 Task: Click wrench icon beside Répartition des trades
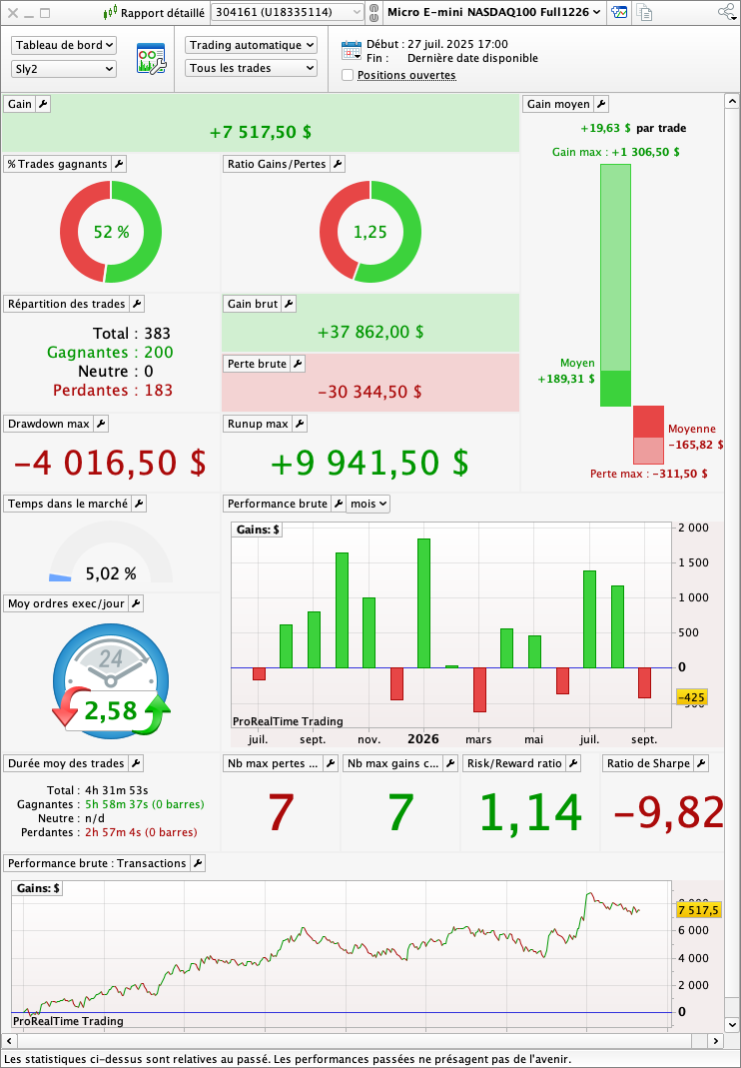pyautogui.click(x=136, y=304)
